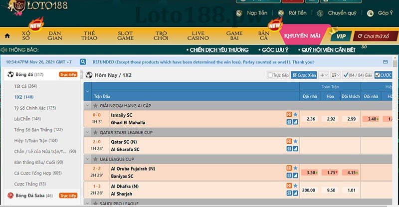
Task: Click the Chơi thử Xổ button
Action: 376,36
